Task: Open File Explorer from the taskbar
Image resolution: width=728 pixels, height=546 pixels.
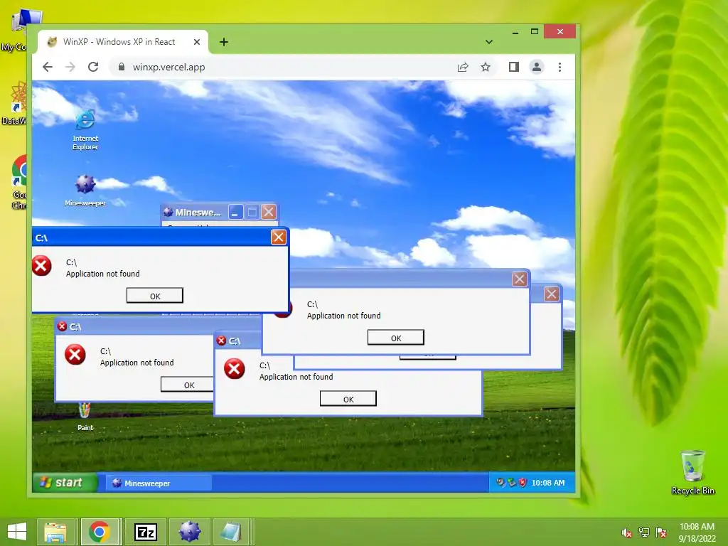Action: [x=55, y=532]
